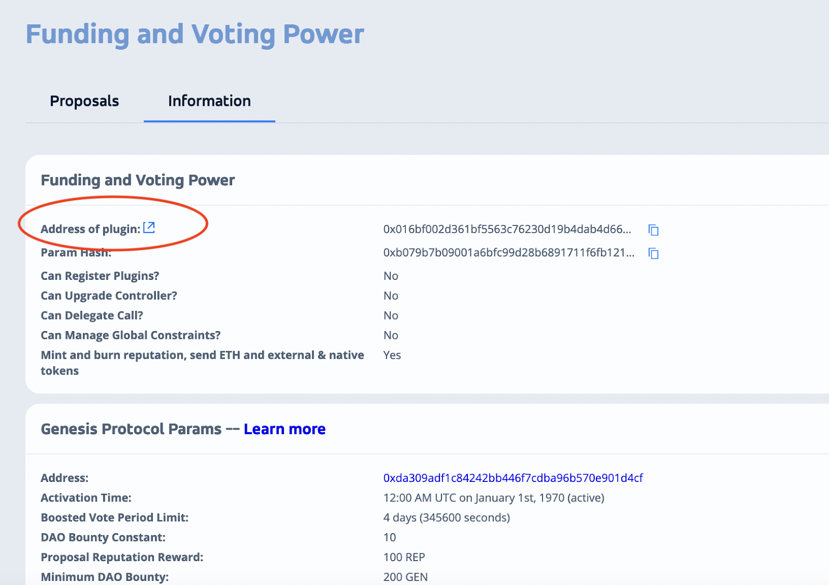Click the Genesis Protocol Params heading
The image size is (829, 585).
pos(131,429)
